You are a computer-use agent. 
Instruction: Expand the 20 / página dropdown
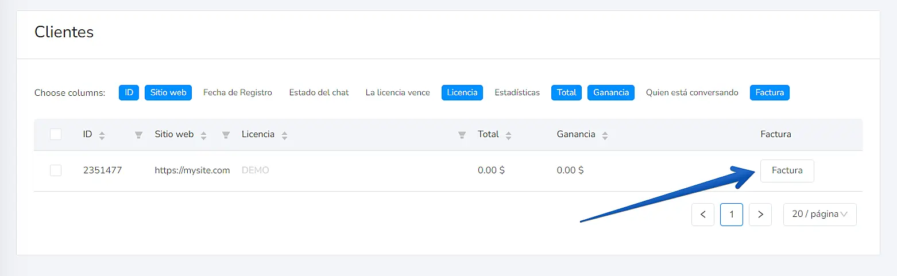819,214
